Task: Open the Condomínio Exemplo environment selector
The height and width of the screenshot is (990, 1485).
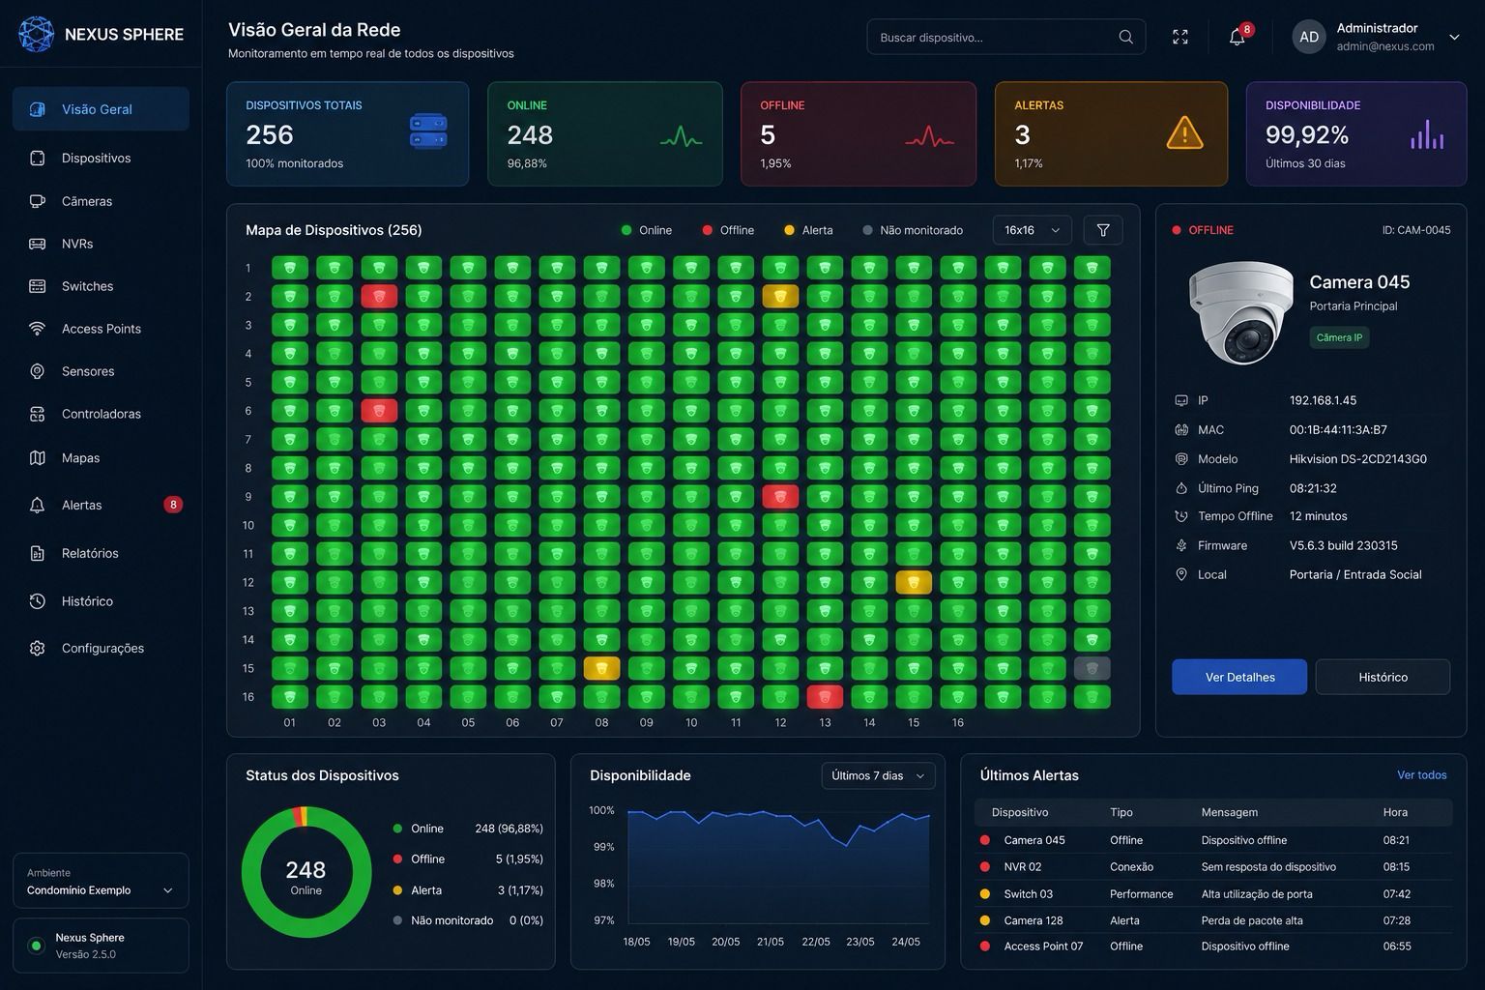Action: click(101, 881)
